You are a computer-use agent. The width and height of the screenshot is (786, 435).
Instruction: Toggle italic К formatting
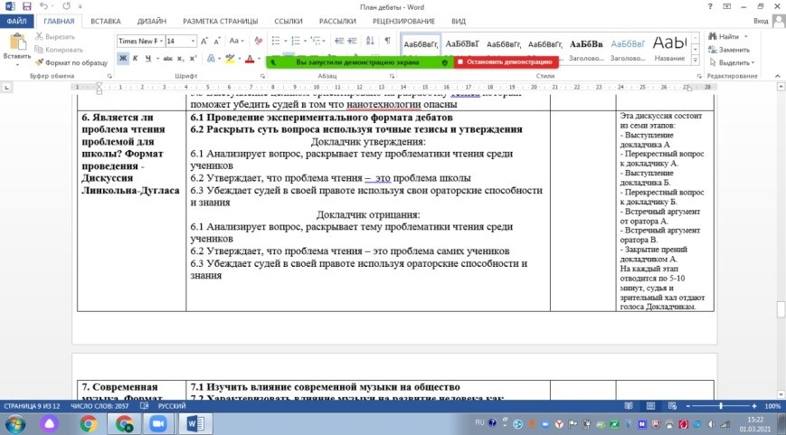[x=136, y=59]
